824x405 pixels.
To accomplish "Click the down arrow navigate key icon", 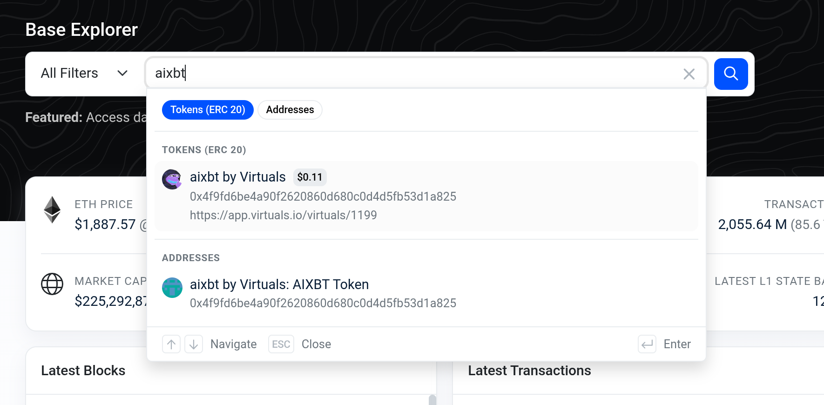I will [x=194, y=344].
